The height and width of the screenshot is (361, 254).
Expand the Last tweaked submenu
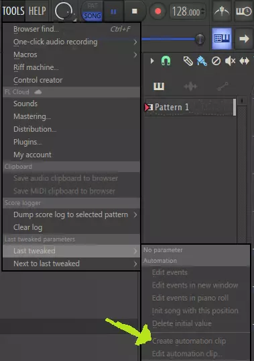click(x=71, y=251)
